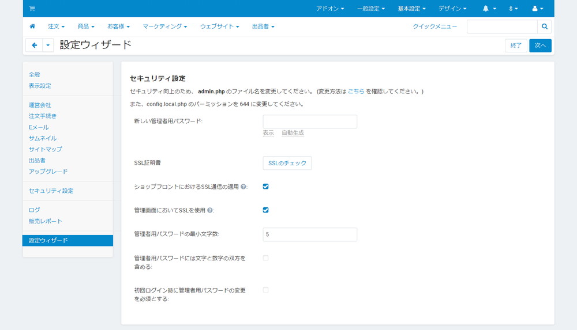This screenshot has height=330, width=577.
Task: Focus the top search input field
Action: pos(503,26)
